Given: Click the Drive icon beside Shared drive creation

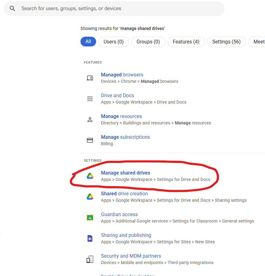Looking at the screenshot, I should pyautogui.click(x=90, y=197).
